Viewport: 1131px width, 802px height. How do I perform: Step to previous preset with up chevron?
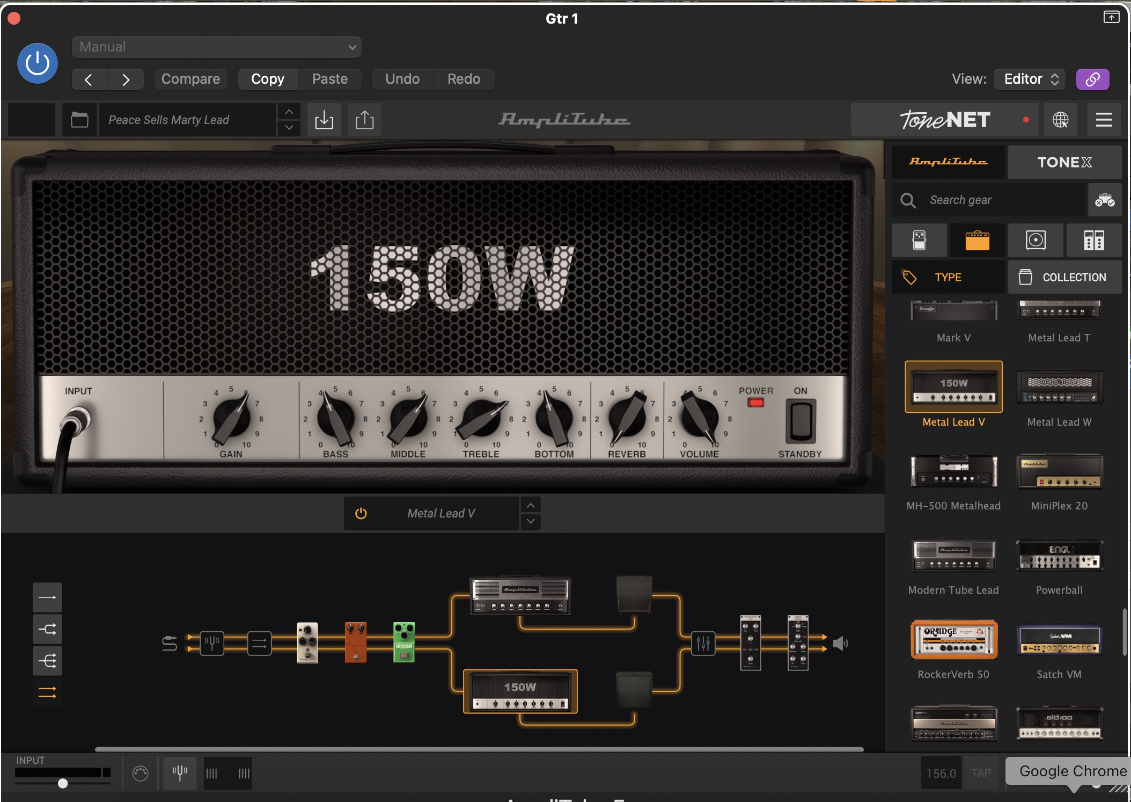pos(289,112)
